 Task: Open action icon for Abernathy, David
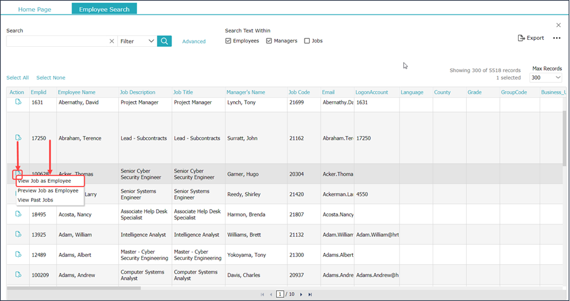[18, 102]
